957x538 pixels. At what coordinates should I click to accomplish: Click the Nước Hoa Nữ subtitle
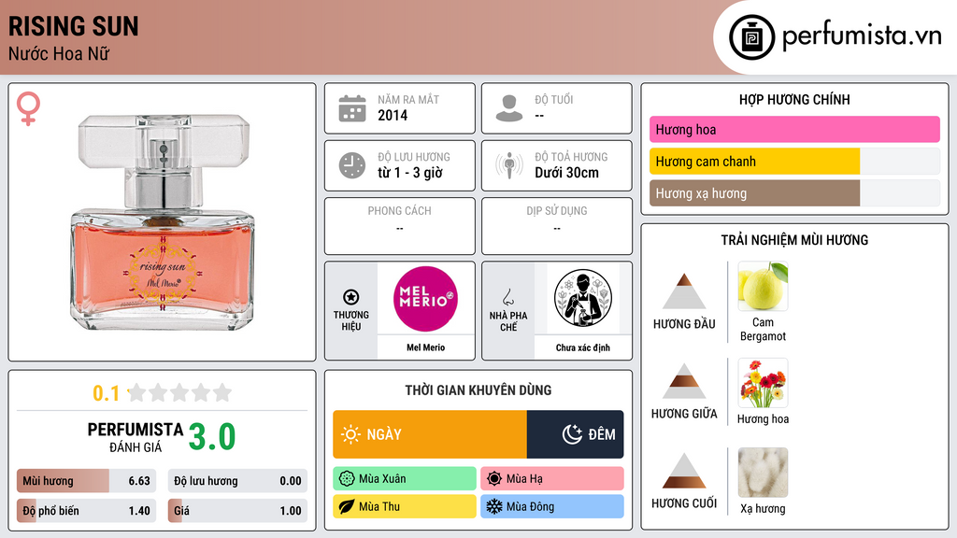(x=59, y=54)
